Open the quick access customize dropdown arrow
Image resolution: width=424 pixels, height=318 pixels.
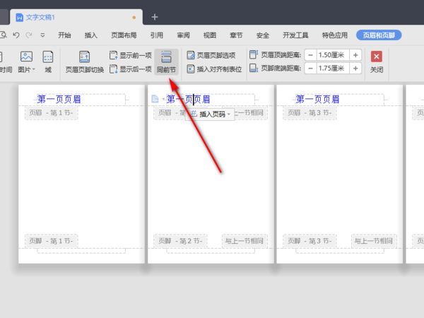[42, 35]
